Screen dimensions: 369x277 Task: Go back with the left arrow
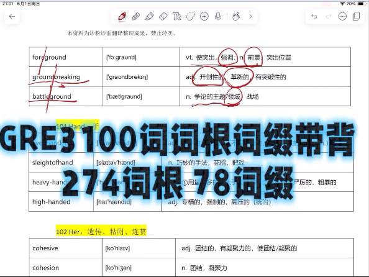point(12,17)
